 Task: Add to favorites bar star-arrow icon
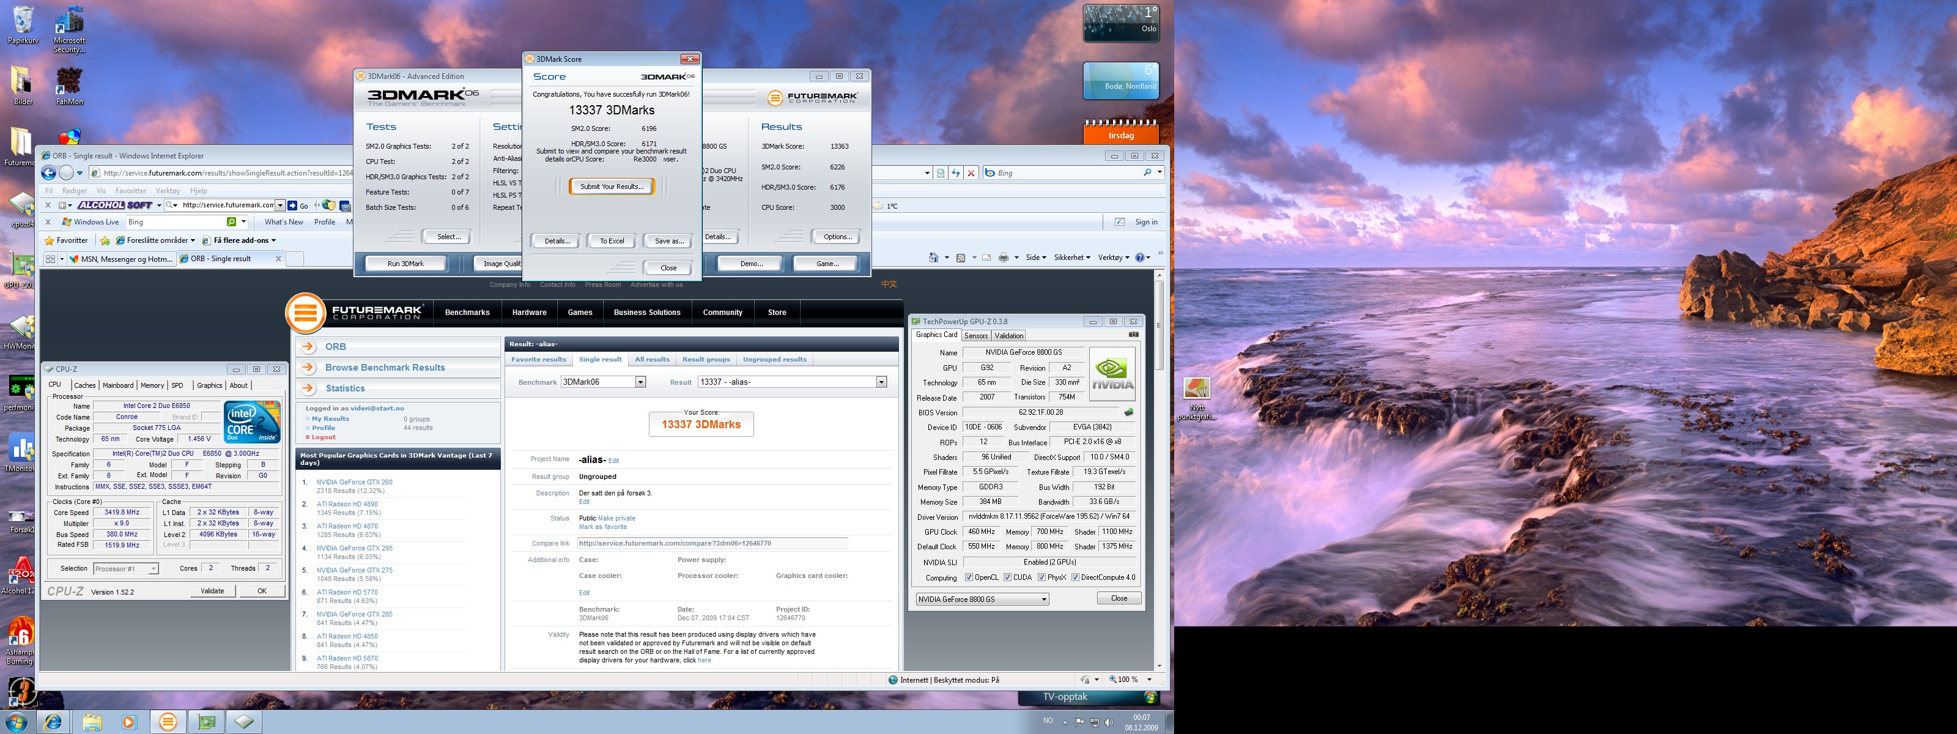[106, 240]
